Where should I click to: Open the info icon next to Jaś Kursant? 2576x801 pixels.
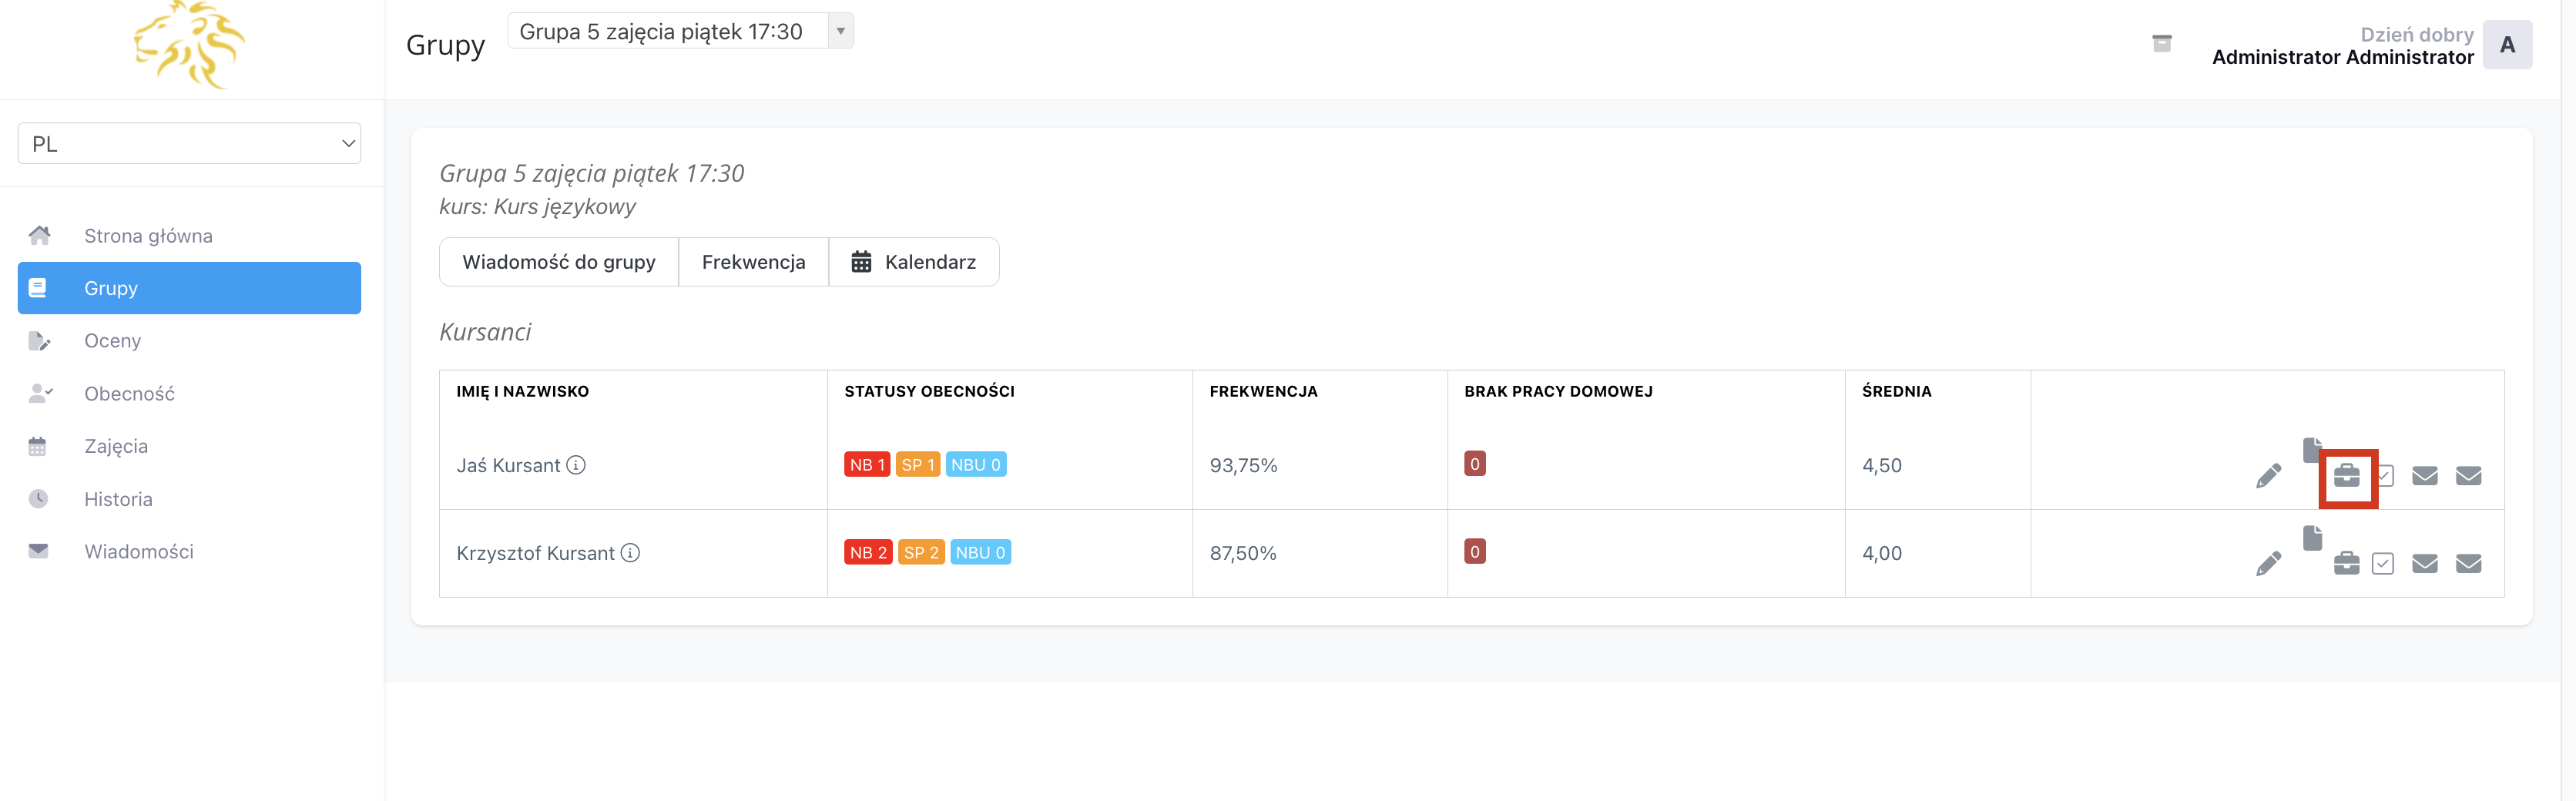(576, 465)
